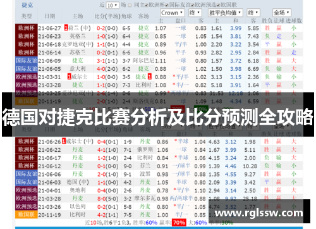Open the Crown bookmaker dropdown
316x229 pixels.
pos(173,13)
